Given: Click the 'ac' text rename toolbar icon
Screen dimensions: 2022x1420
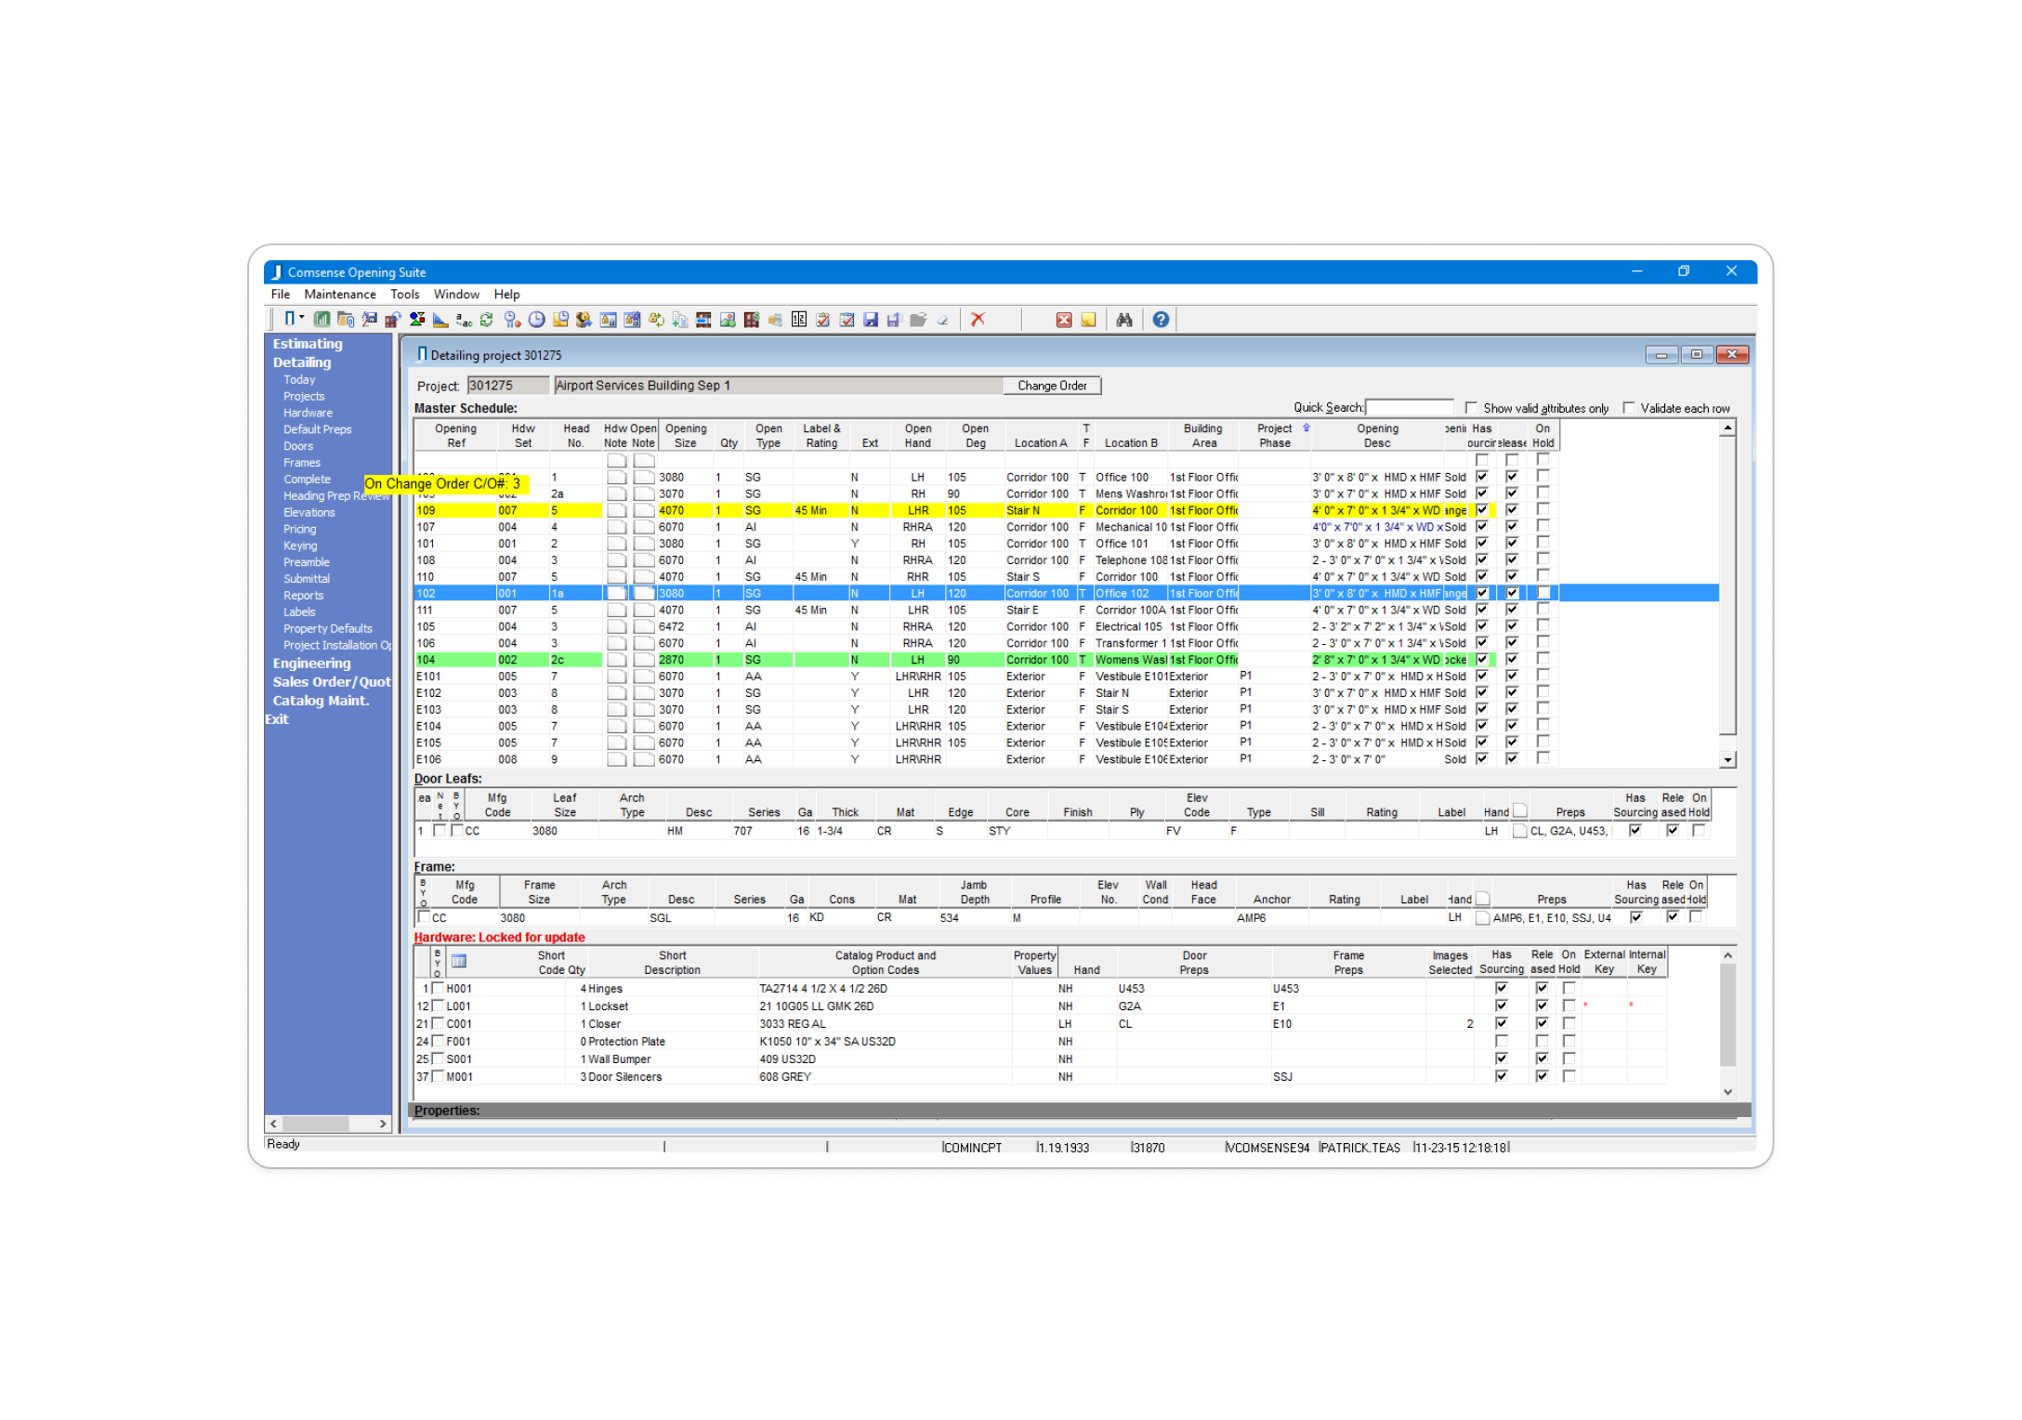Looking at the screenshot, I should coord(464,320).
